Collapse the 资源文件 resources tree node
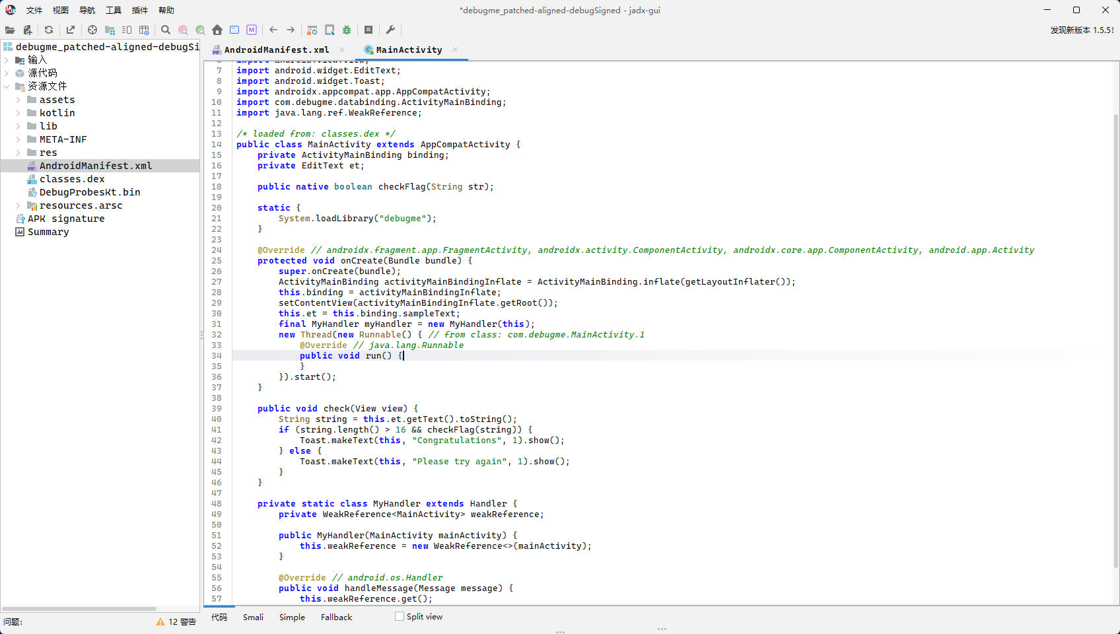The image size is (1120, 634). point(7,87)
